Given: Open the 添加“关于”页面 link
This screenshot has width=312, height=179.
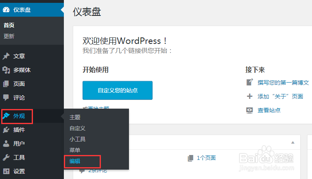Looking at the screenshot, I should [280, 96].
